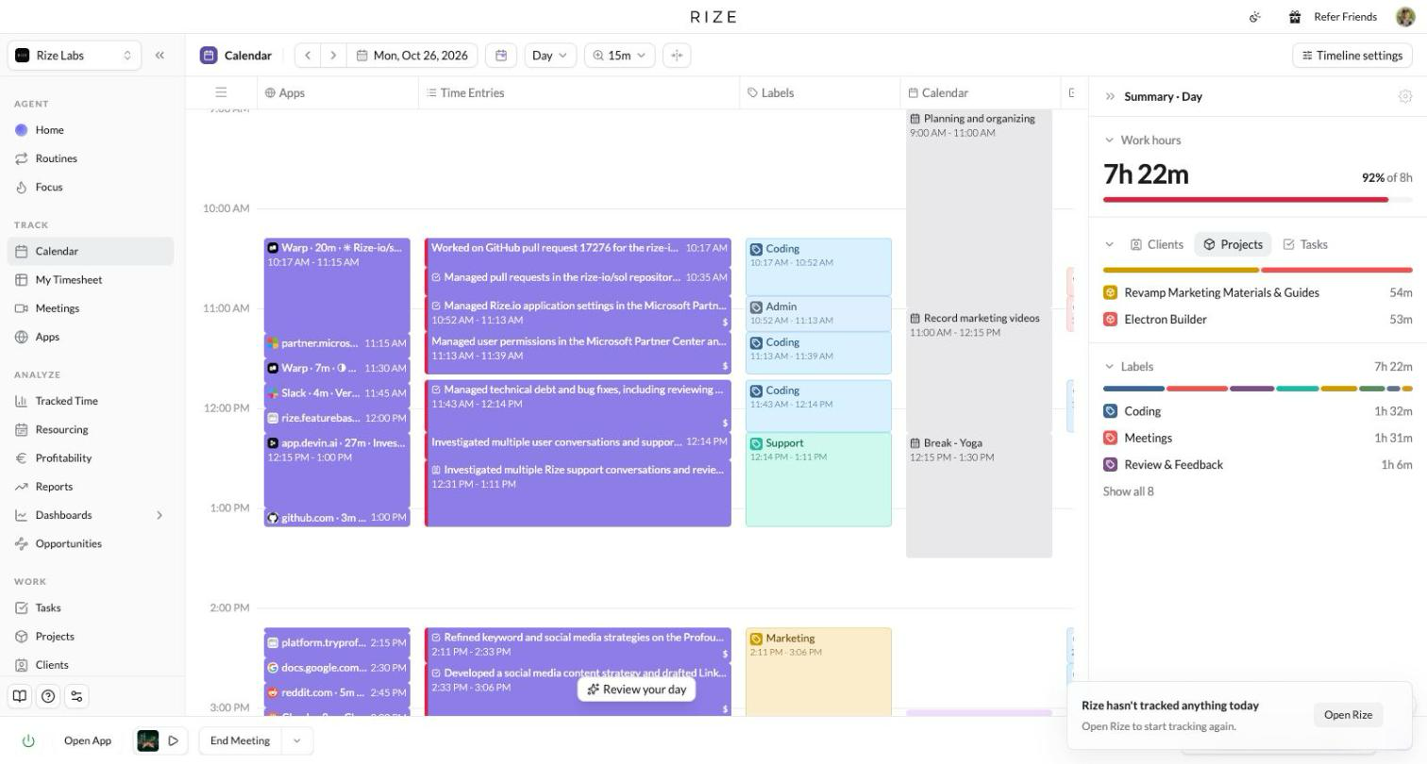Navigate to Profitability page
Viewport: 1427px width, 764px height.
point(91,458)
